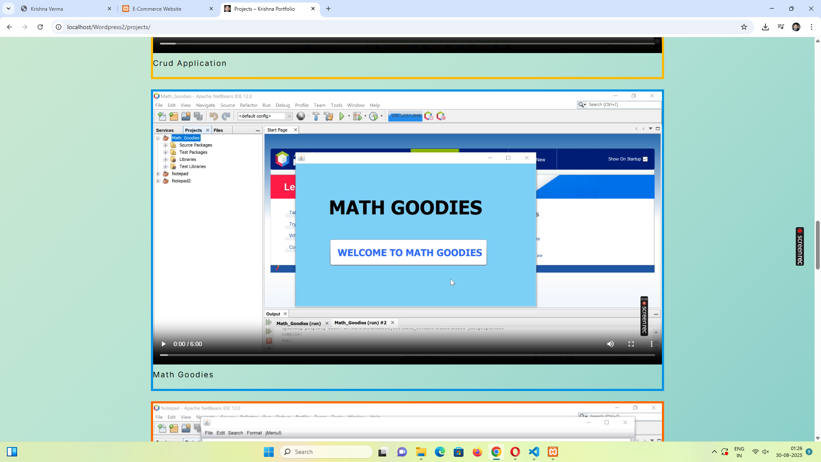Click the Crud Application caption

click(x=189, y=63)
